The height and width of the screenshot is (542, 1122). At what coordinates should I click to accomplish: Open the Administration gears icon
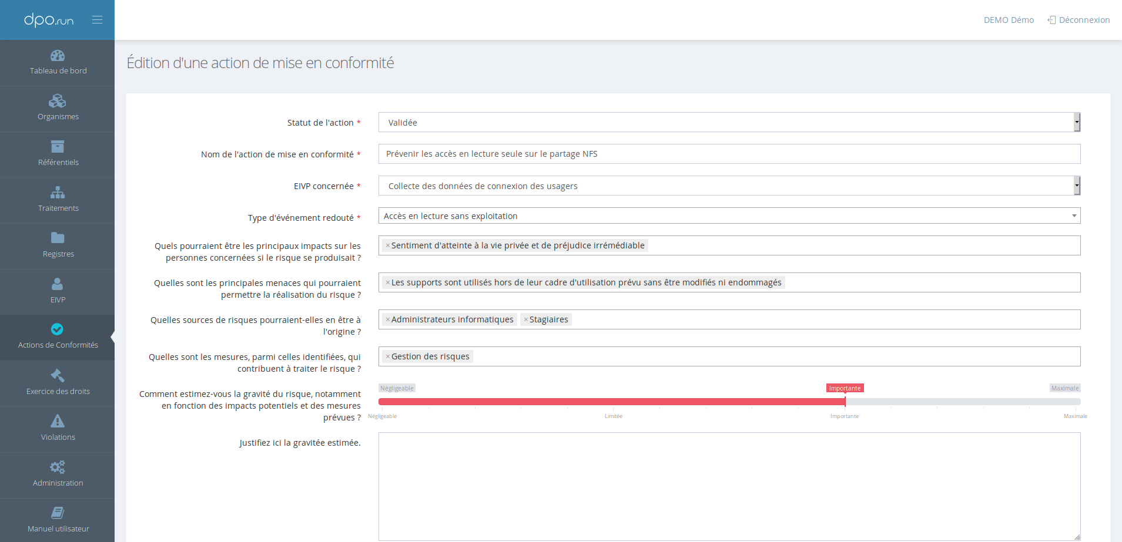point(58,467)
